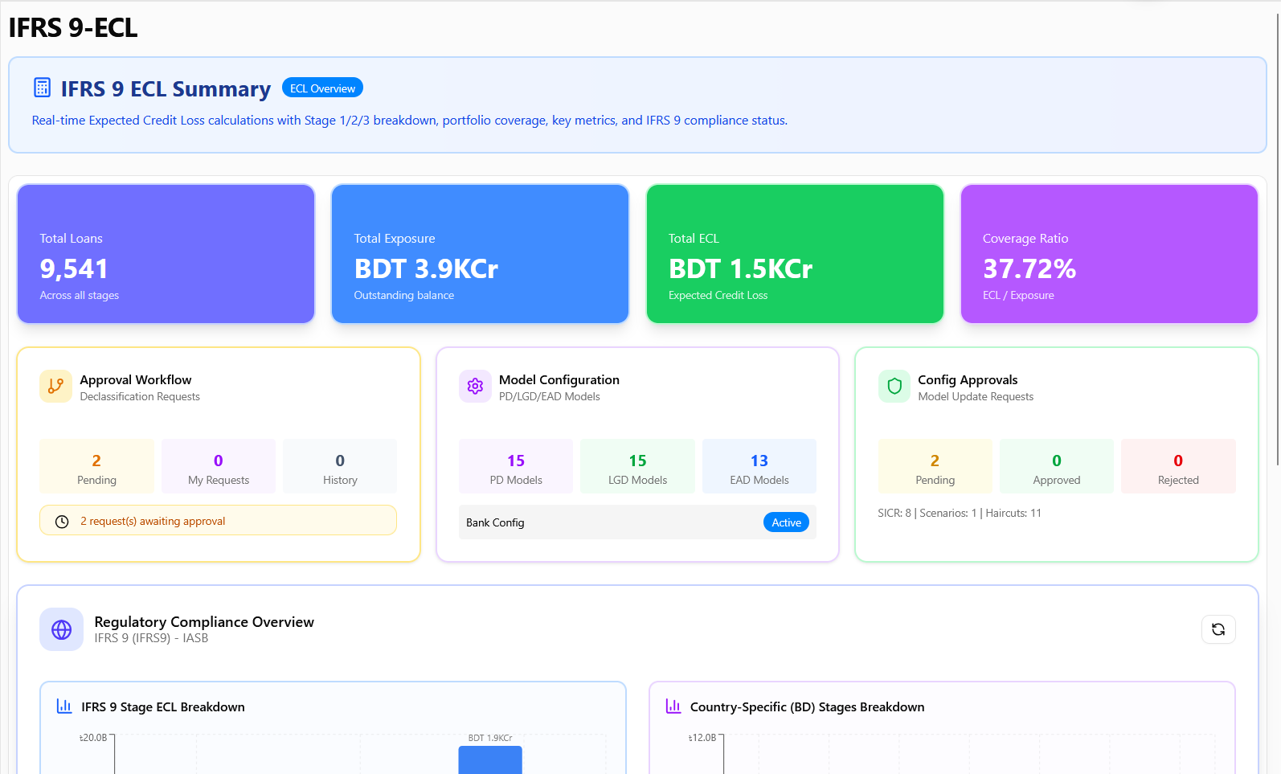Click the blue bar in Stage ECL chart
This screenshot has width=1281, height=774.
click(490, 760)
